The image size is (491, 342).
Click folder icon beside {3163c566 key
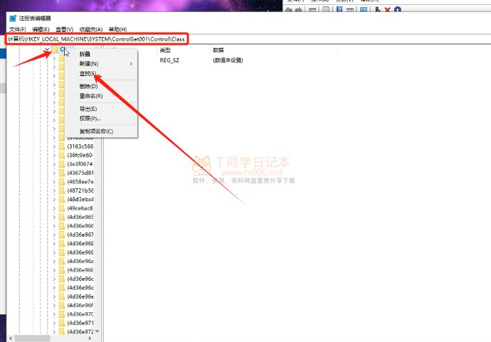[62, 146]
